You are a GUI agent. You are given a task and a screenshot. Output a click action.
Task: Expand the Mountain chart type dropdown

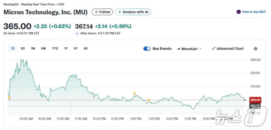point(189,49)
